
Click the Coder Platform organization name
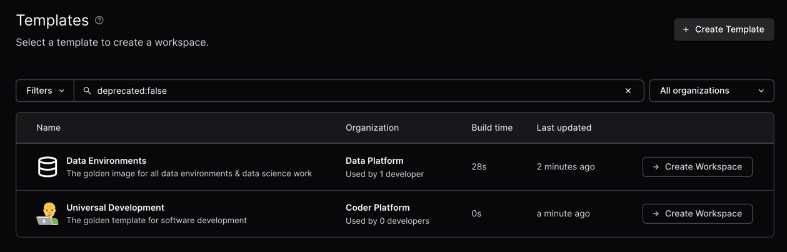(x=378, y=208)
